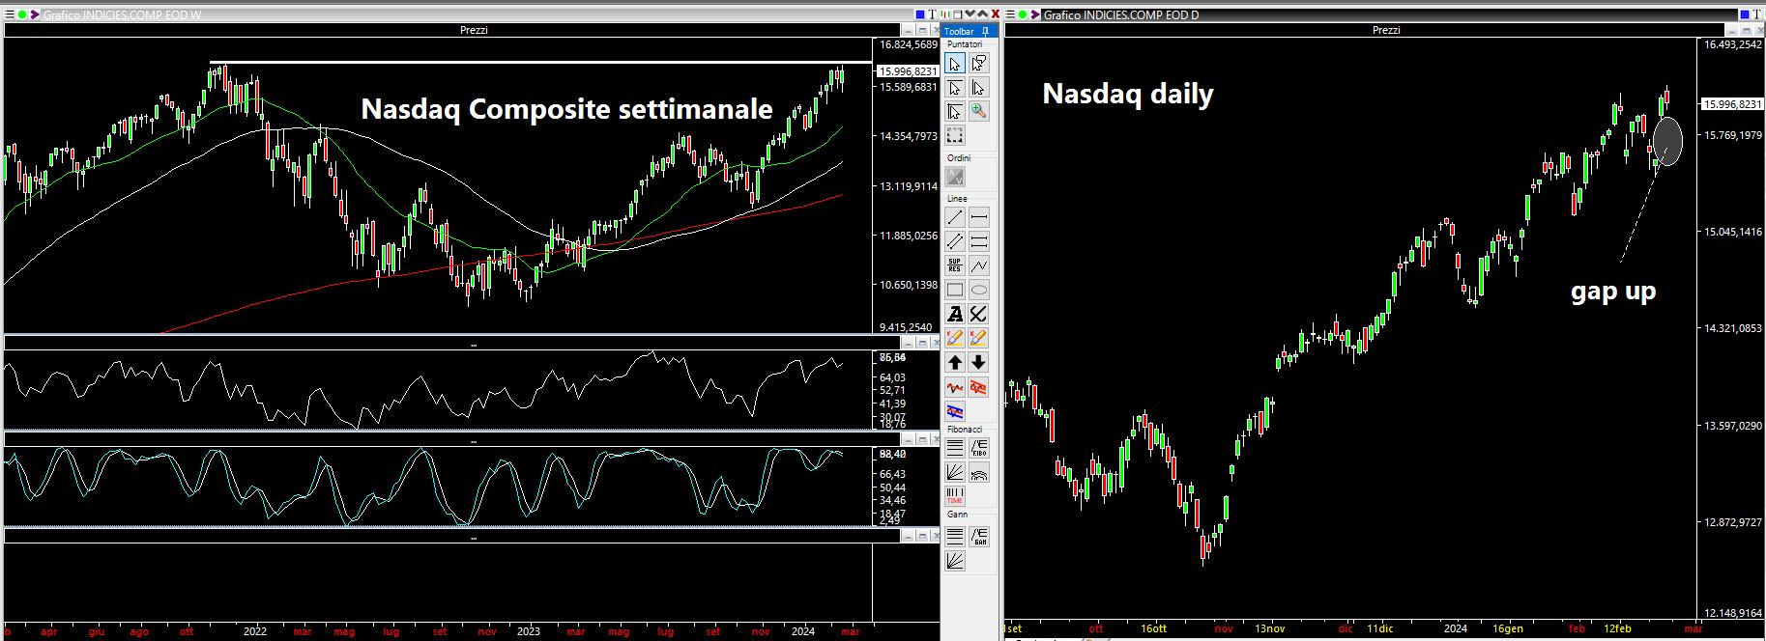
Task: Click the T text icon in weekly chart title bar
Action: click(932, 14)
